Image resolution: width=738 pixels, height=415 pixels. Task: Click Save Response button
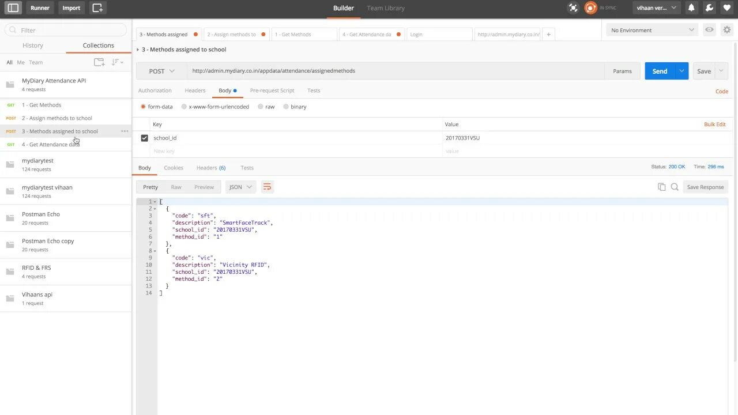[x=705, y=187]
